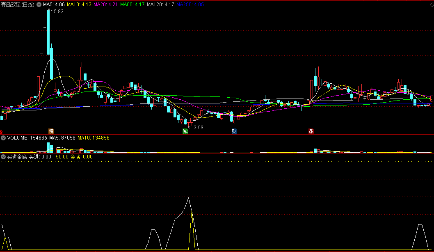
Task: Click the 榜 event marker icon
Action: click(51, 131)
